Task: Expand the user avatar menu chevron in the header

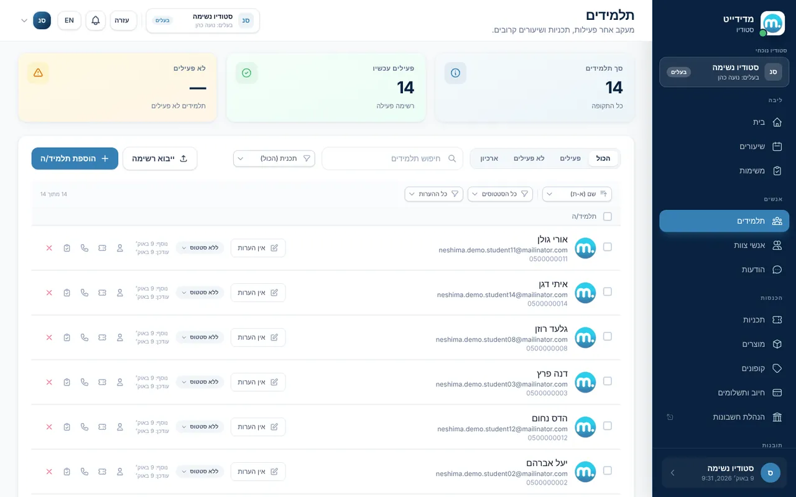Action: pyautogui.click(x=24, y=21)
